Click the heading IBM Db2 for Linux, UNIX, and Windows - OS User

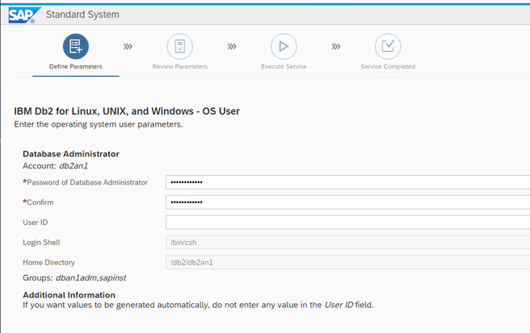[x=127, y=111]
